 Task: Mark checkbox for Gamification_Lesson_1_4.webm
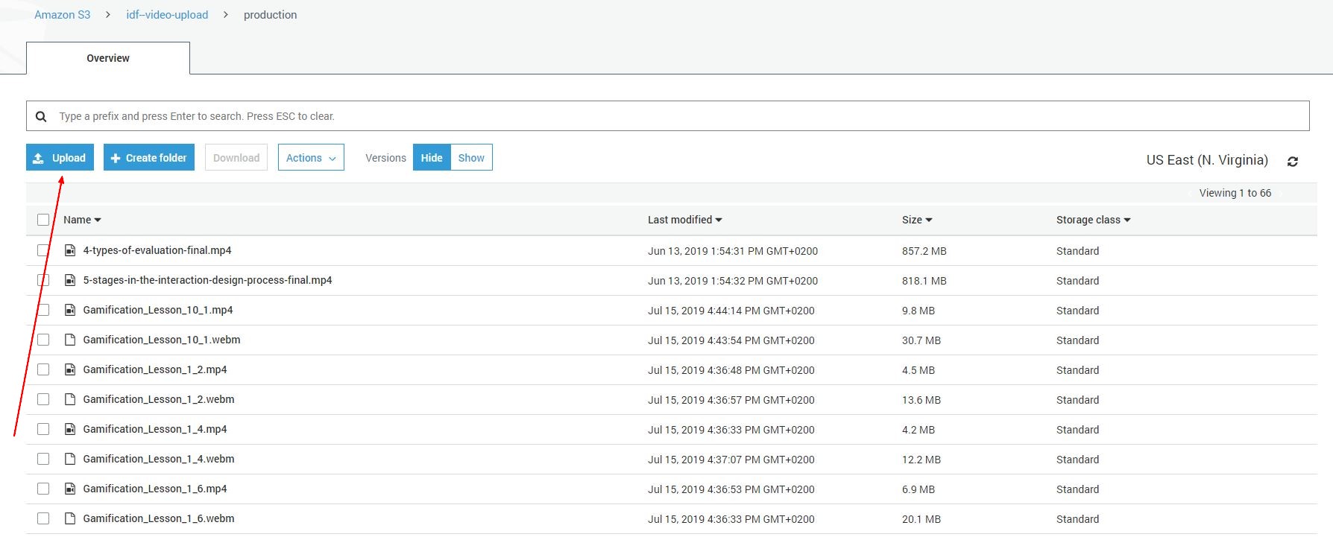(x=43, y=459)
